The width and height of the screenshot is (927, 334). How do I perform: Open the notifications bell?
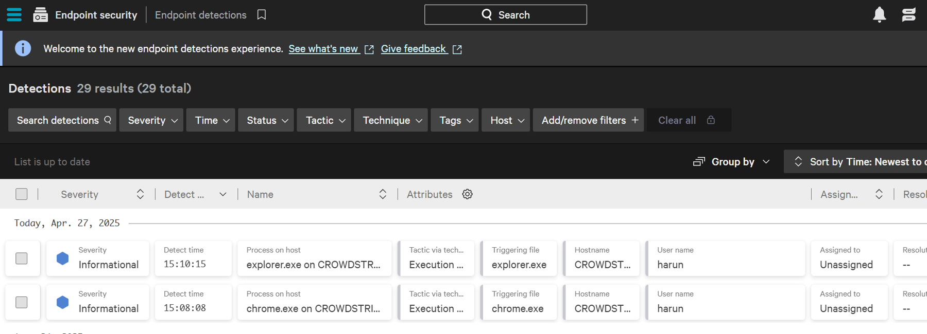880,14
